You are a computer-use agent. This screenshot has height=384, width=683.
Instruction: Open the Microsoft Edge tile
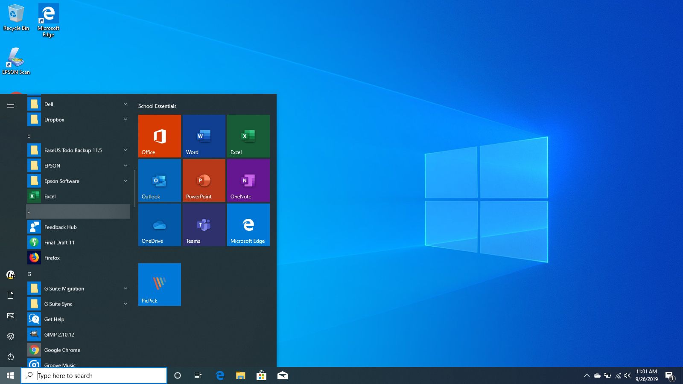[x=248, y=225]
